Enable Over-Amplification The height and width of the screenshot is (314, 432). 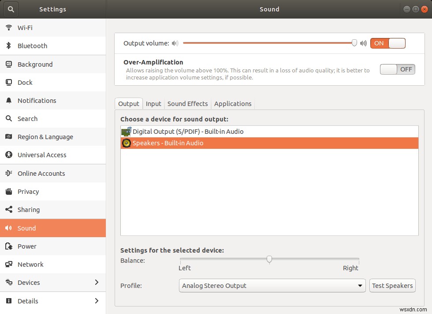click(397, 69)
